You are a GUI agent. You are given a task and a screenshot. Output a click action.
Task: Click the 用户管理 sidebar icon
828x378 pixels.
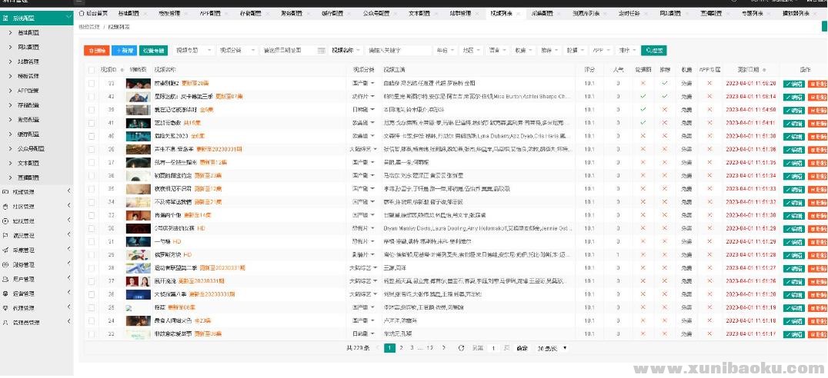tap(6, 280)
